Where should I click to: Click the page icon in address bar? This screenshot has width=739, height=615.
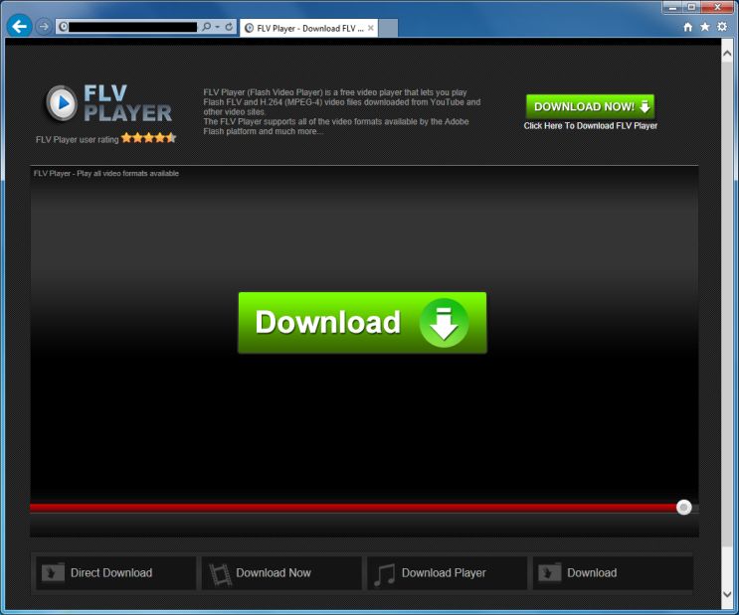point(63,27)
